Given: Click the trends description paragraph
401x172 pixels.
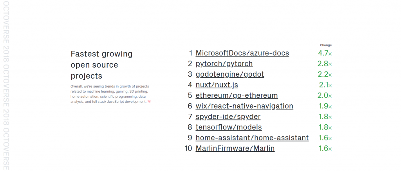Looking at the screenshot, I should [110, 94].
